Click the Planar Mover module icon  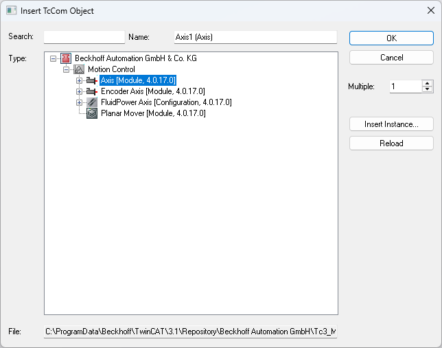tap(92, 113)
